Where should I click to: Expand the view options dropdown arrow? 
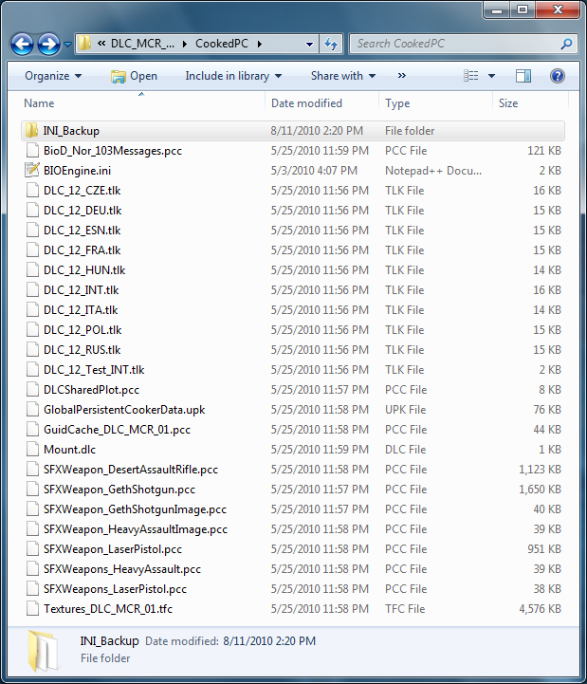(x=492, y=76)
